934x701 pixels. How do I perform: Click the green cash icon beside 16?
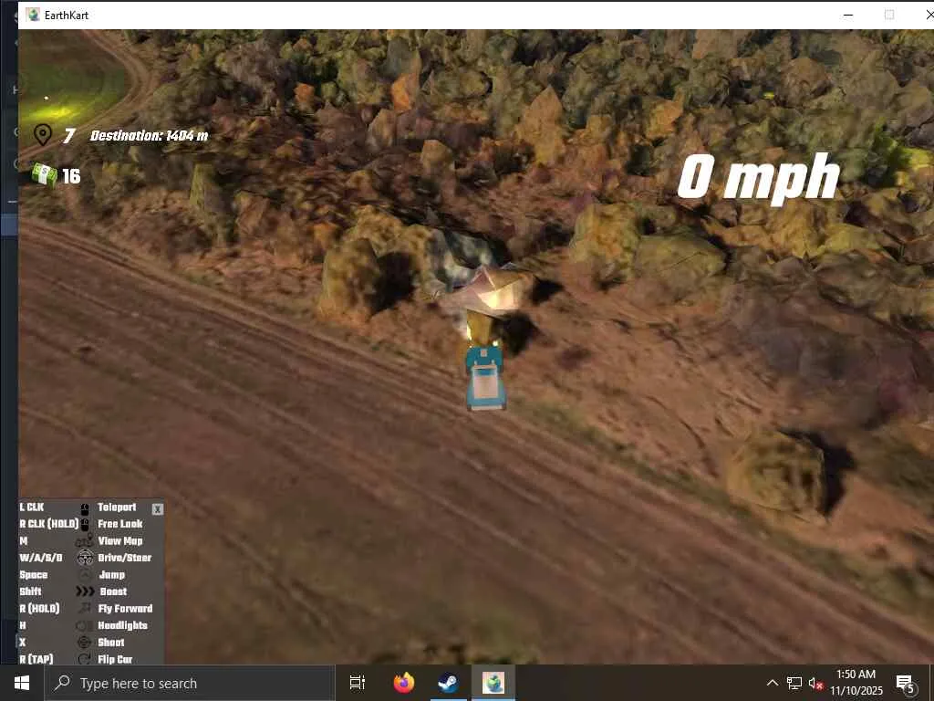click(x=45, y=175)
